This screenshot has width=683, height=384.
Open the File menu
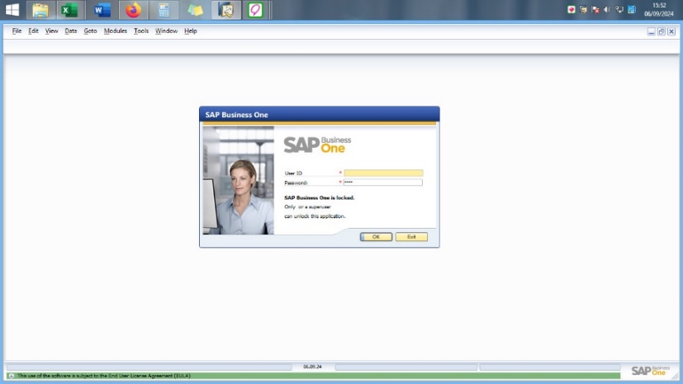click(x=17, y=31)
